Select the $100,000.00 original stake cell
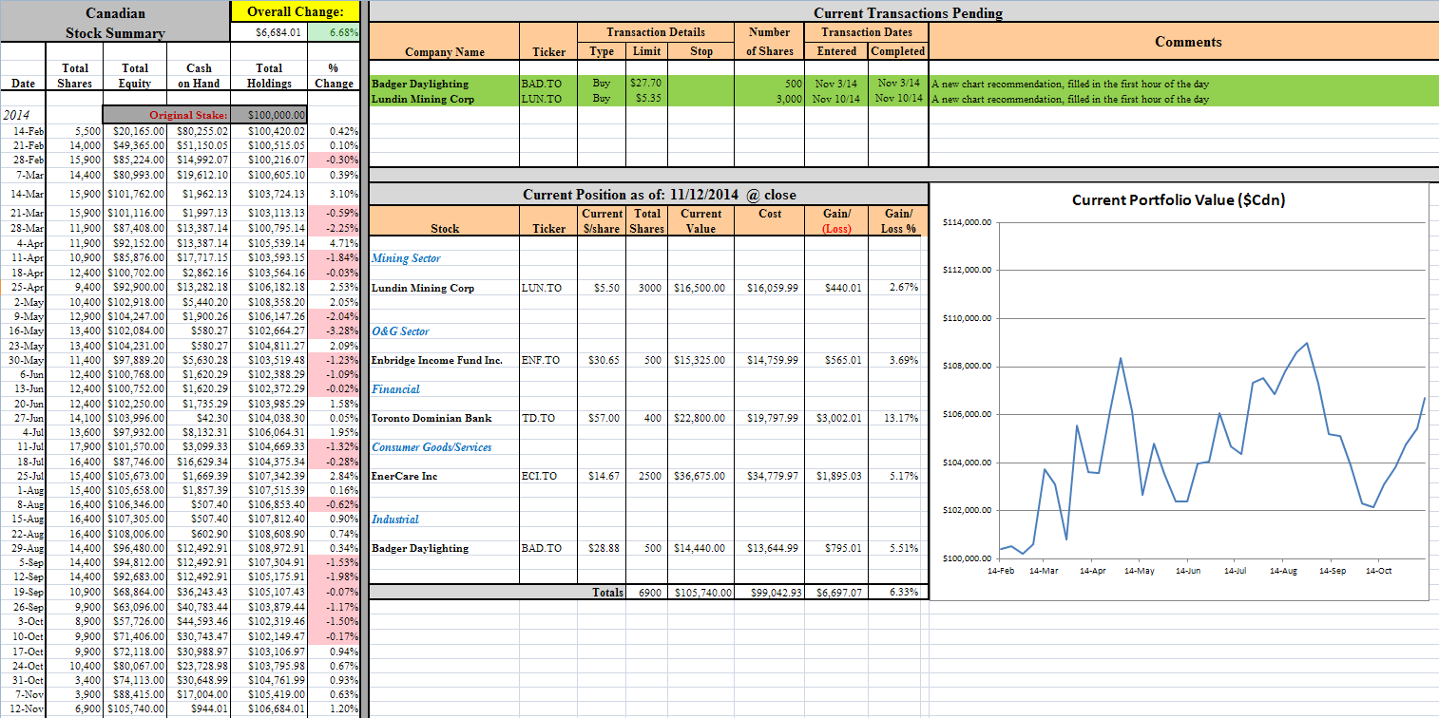This screenshot has height=718, width=1439. tap(269, 115)
